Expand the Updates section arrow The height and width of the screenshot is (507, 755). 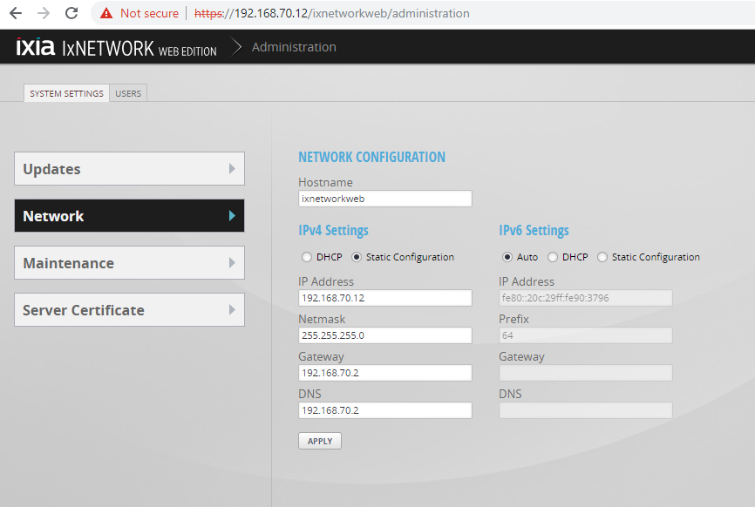pyautogui.click(x=232, y=169)
